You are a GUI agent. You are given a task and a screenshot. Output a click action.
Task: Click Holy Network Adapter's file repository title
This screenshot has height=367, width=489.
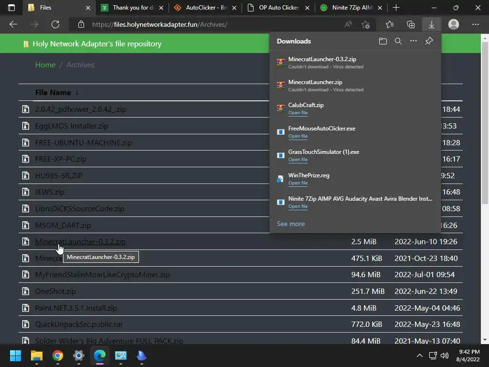[97, 43]
